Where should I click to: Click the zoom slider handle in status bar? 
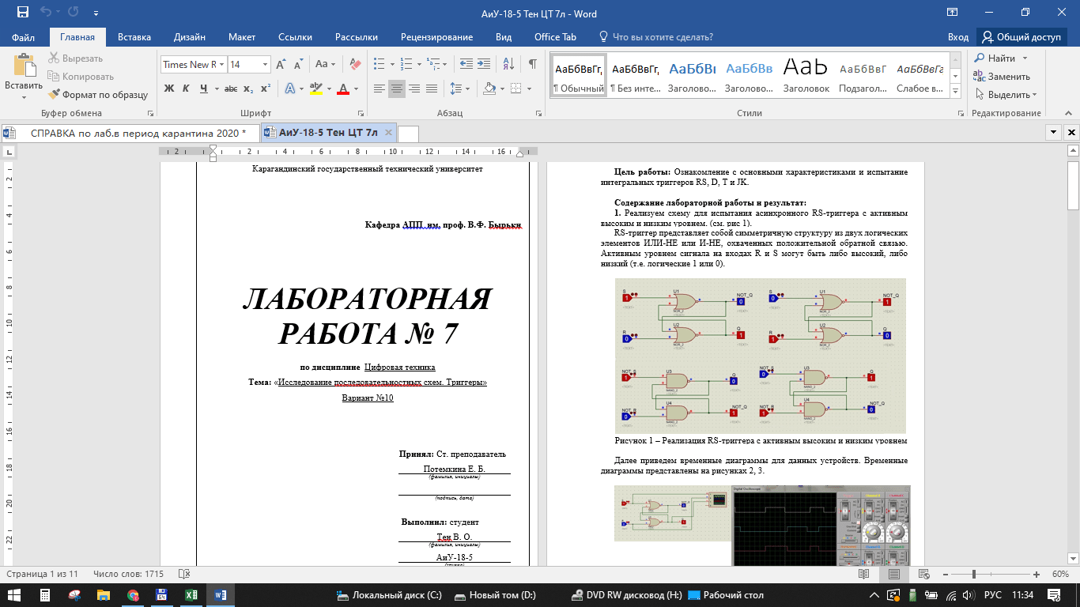click(974, 574)
